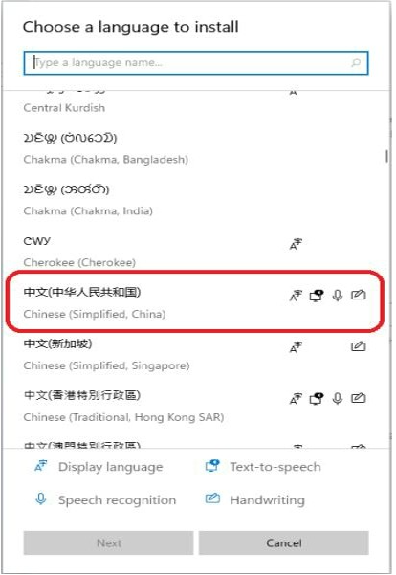This screenshot has height=575, width=396.
Task: Select Chakma (Chakma, India) entry
Action: pyautogui.click(x=196, y=200)
